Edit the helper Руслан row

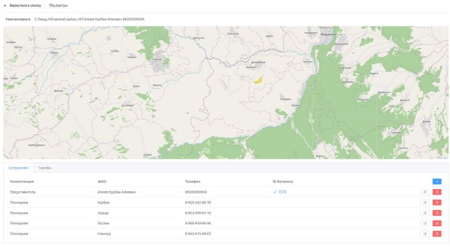click(425, 223)
